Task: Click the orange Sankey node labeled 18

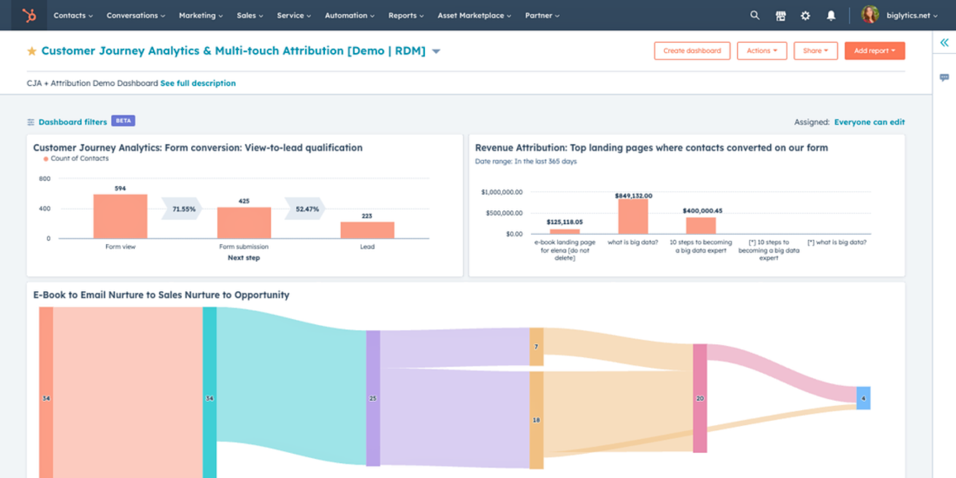Action: coord(537,420)
